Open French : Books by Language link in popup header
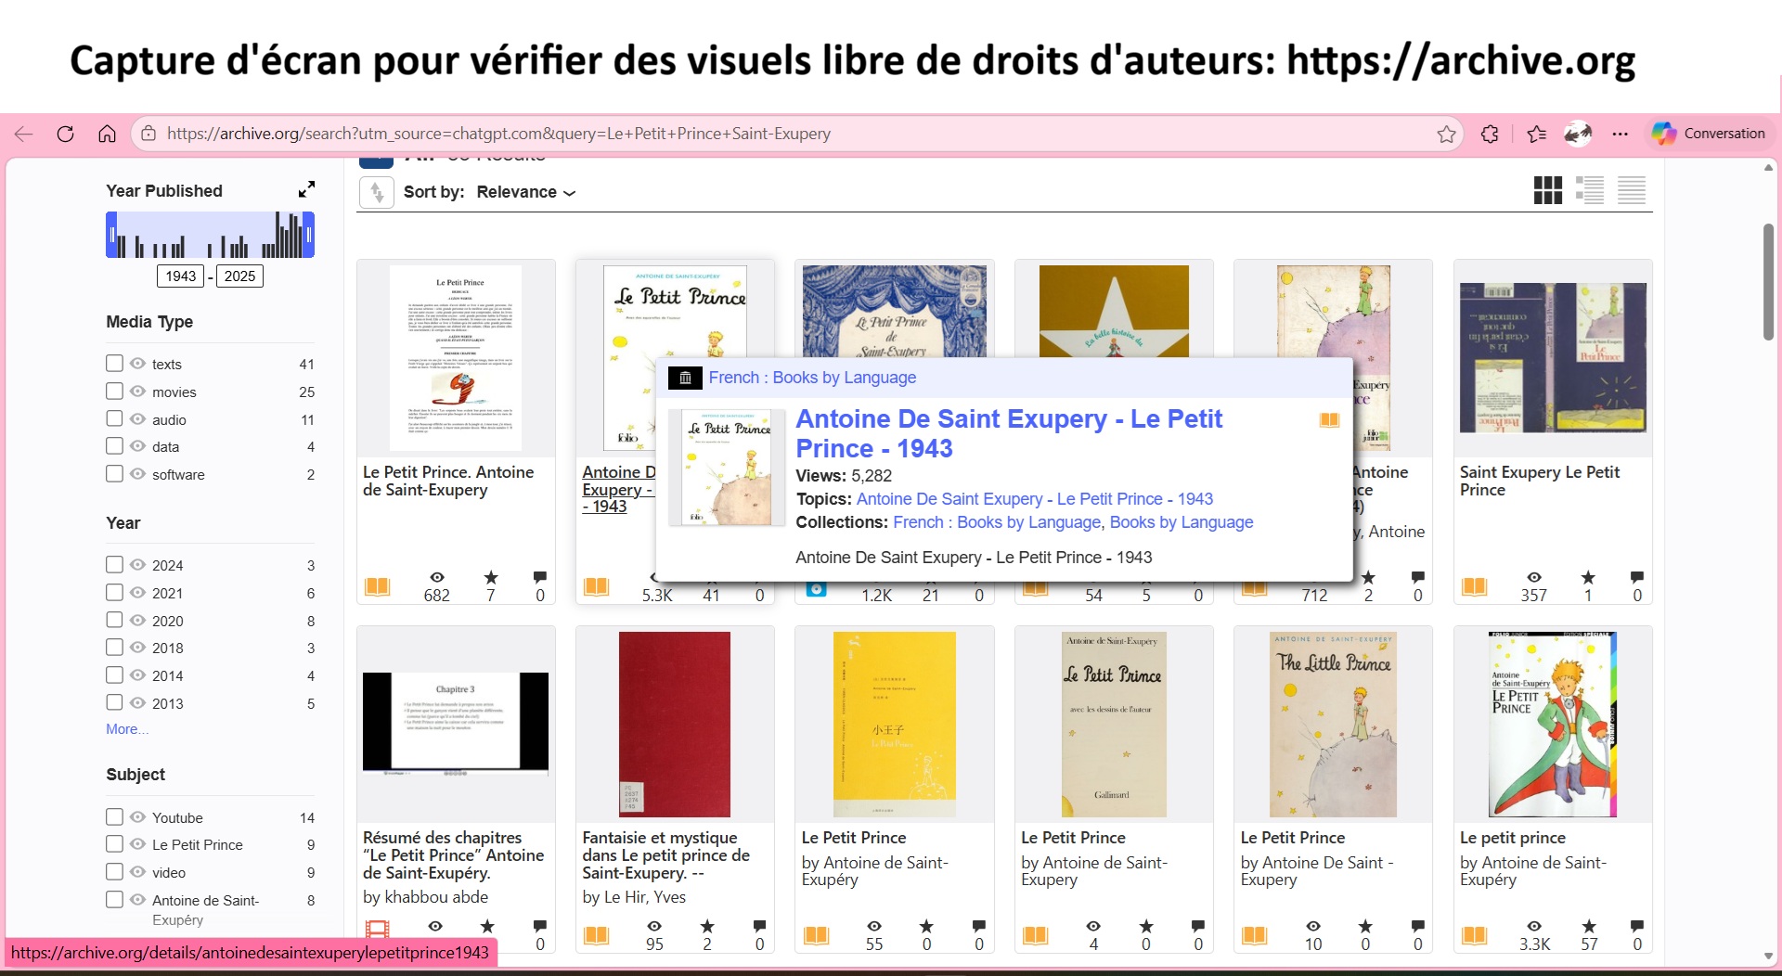This screenshot has width=1782, height=976. tap(812, 378)
